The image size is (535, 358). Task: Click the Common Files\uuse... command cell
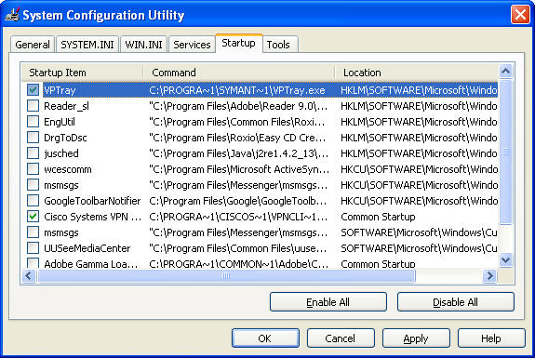pyautogui.click(x=238, y=248)
